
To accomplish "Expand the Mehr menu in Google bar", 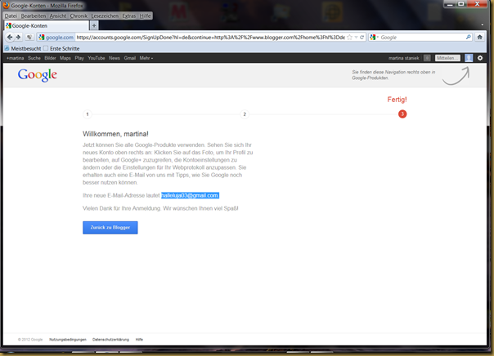I will click(x=146, y=58).
